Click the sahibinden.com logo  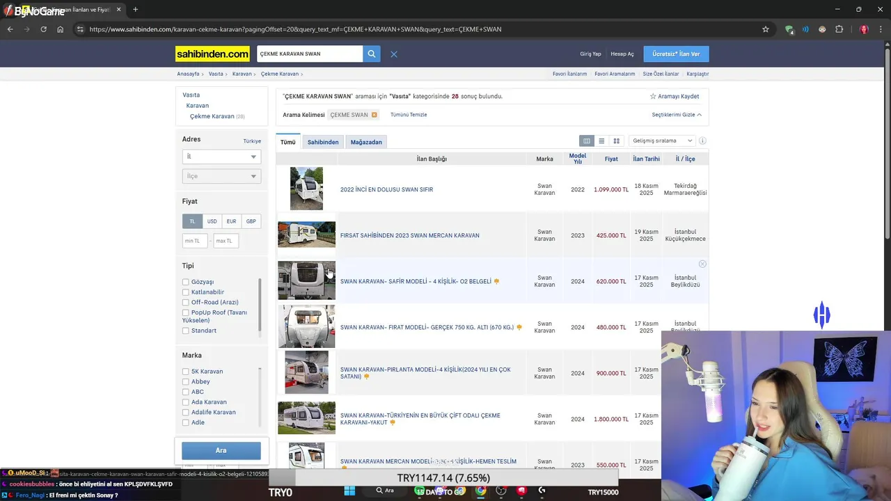[212, 54]
